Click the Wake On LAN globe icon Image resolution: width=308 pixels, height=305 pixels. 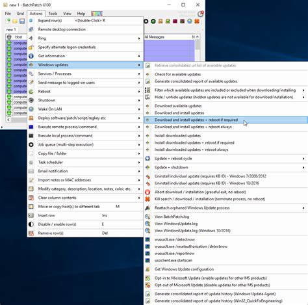(x=31, y=109)
